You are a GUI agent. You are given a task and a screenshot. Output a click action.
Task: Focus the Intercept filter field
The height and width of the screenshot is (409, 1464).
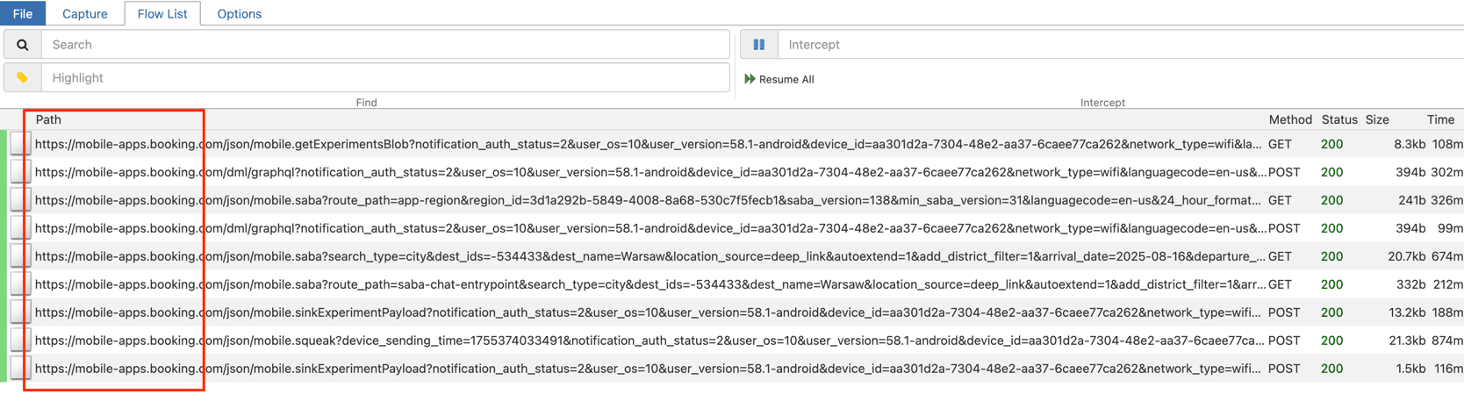point(1121,45)
